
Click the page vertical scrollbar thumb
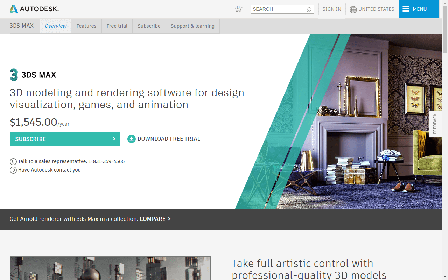pos(445,29)
